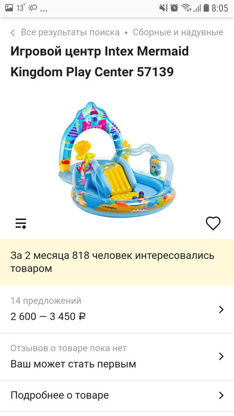
Task: Tap the alarm clock status icon
Action: [x=174, y=8]
